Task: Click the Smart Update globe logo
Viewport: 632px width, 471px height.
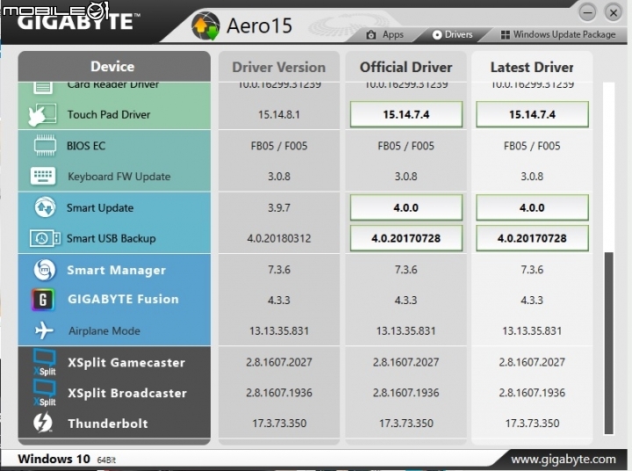Action: pos(205,26)
